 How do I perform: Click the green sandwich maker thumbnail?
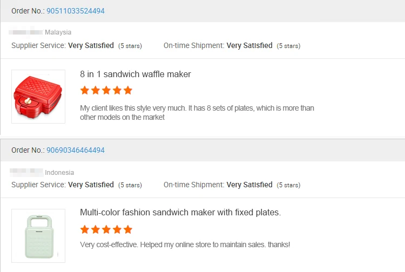[38, 236]
